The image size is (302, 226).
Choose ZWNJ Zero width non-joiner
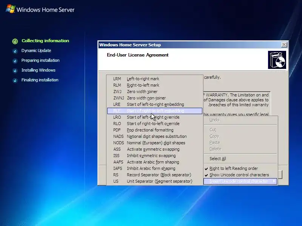(155, 98)
